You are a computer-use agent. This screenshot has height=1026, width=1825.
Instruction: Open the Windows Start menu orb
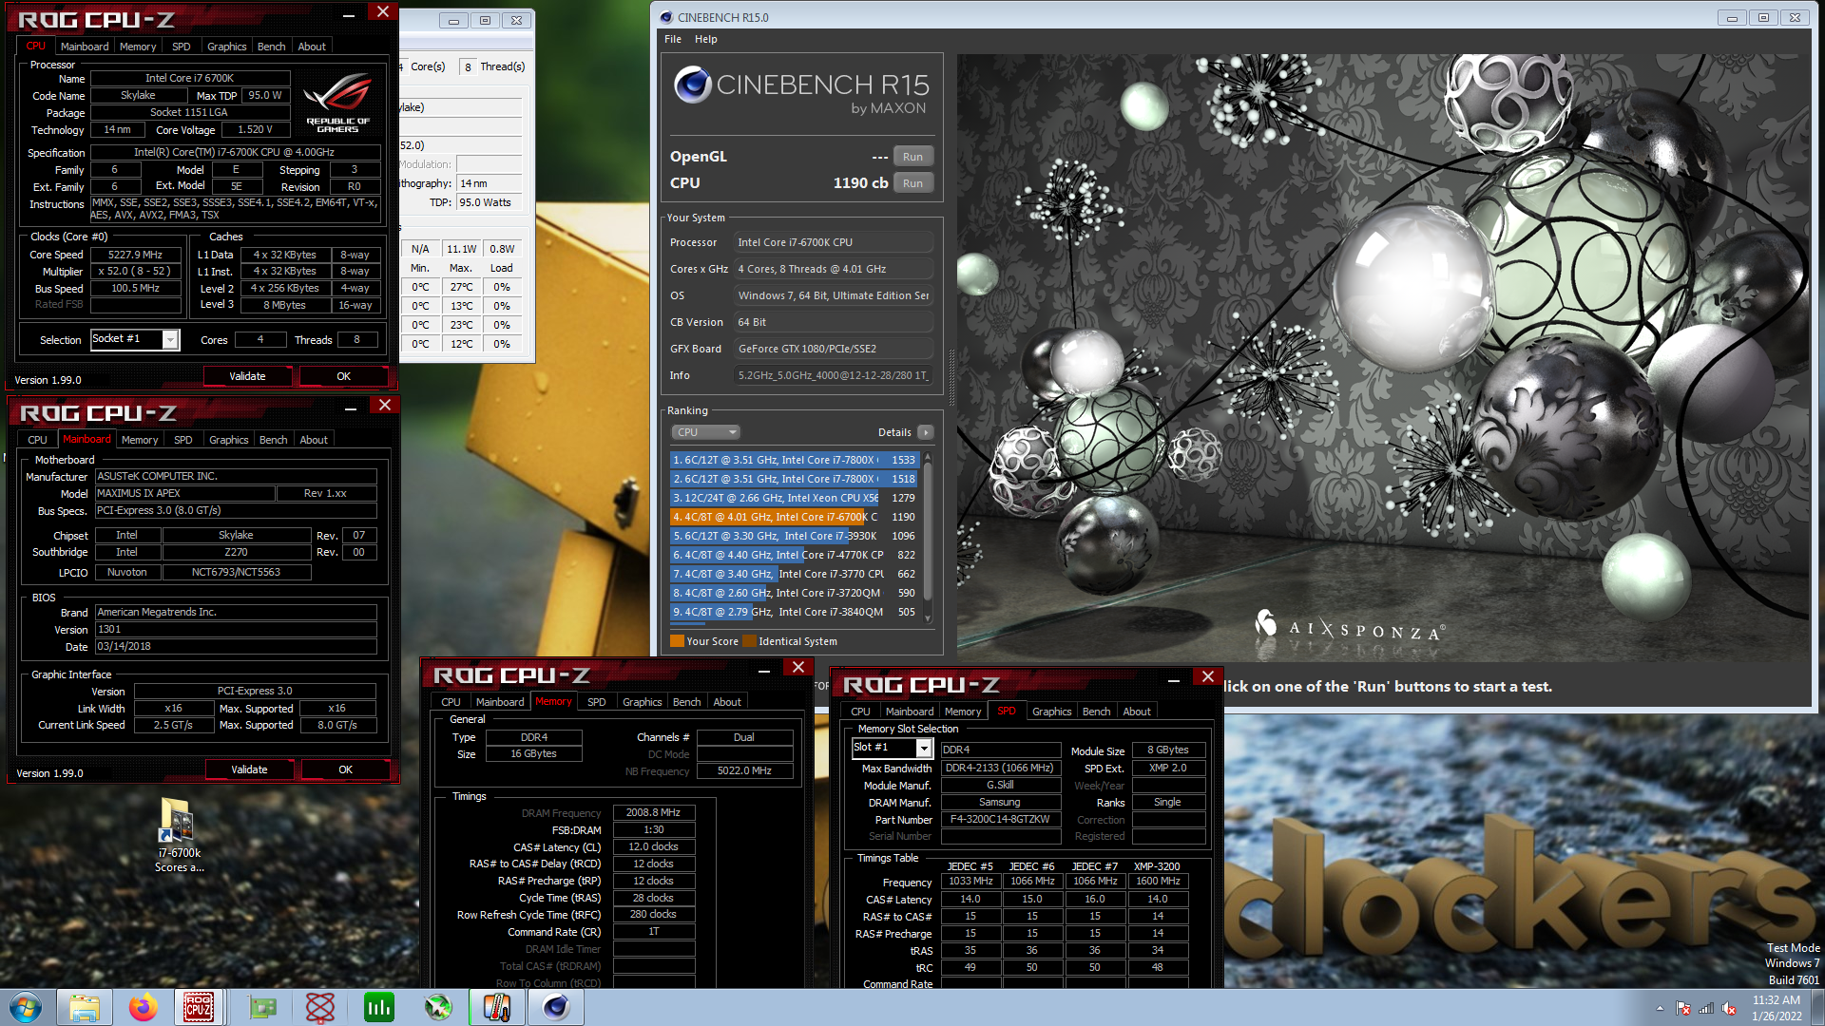click(26, 1007)
